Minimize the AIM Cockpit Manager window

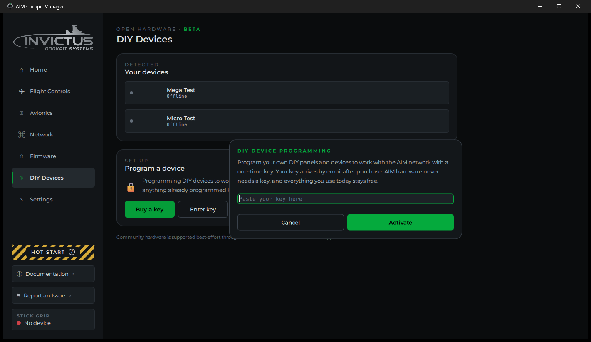coord(540,6)
